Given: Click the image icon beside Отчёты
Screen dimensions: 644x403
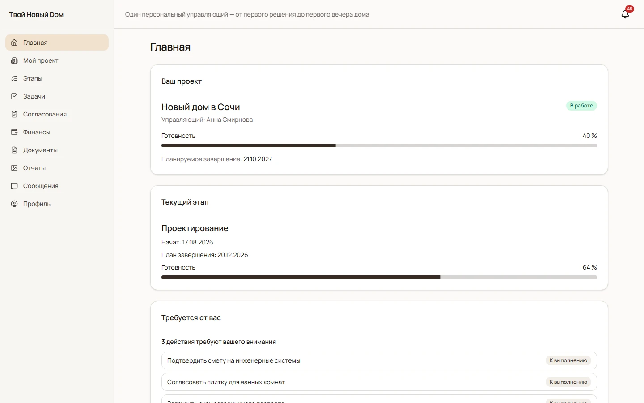Looking at the screenshot, I should coord(14,168).
